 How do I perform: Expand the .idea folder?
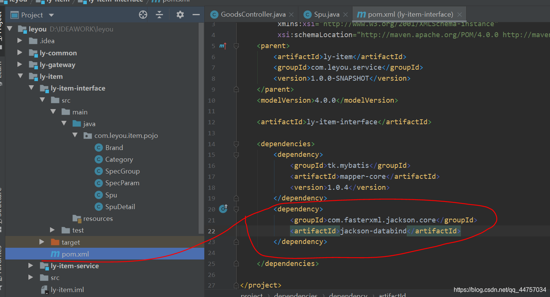pos(20,41)
